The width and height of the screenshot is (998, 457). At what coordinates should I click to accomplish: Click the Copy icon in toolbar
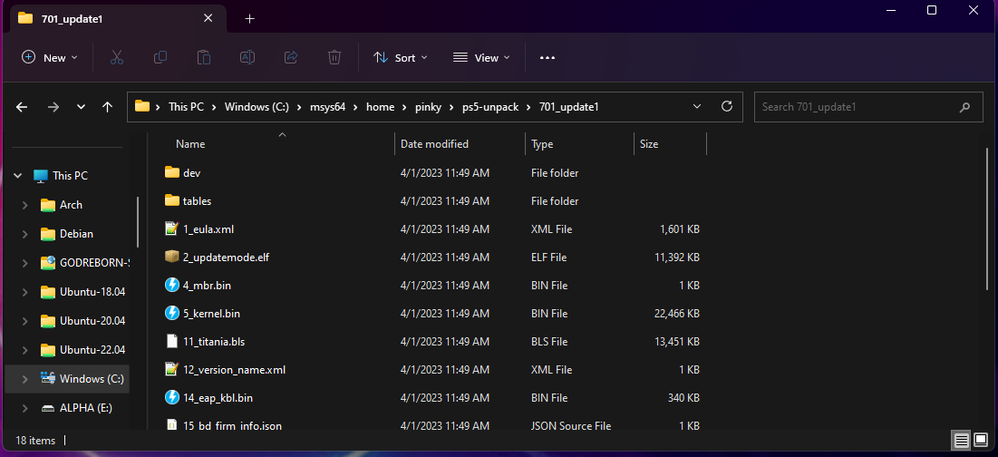point(160,57)
